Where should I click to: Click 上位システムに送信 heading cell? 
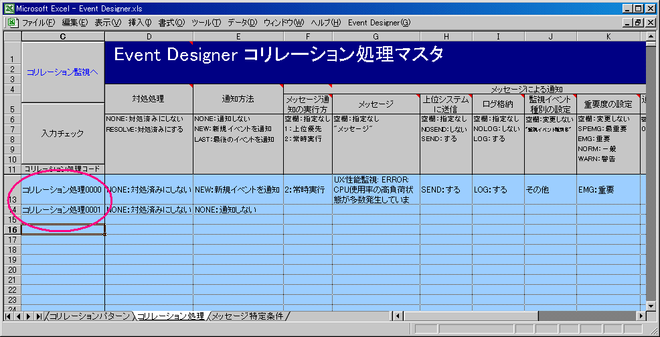pyautogui.click(x=446, y=104)
